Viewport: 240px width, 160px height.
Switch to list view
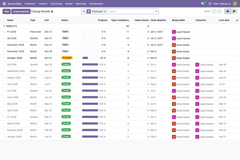[x=227, y=11]
